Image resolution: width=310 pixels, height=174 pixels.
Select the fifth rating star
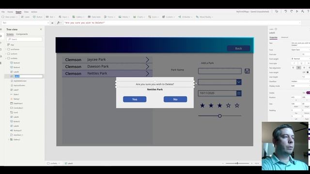237,105
